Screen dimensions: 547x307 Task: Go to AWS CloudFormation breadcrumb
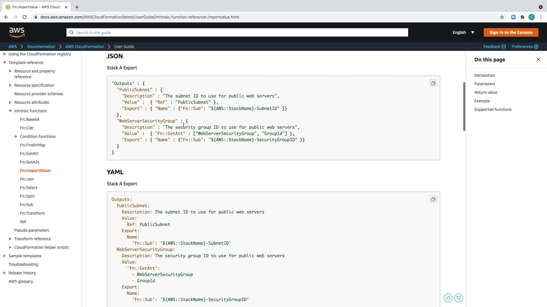(85, 47)
